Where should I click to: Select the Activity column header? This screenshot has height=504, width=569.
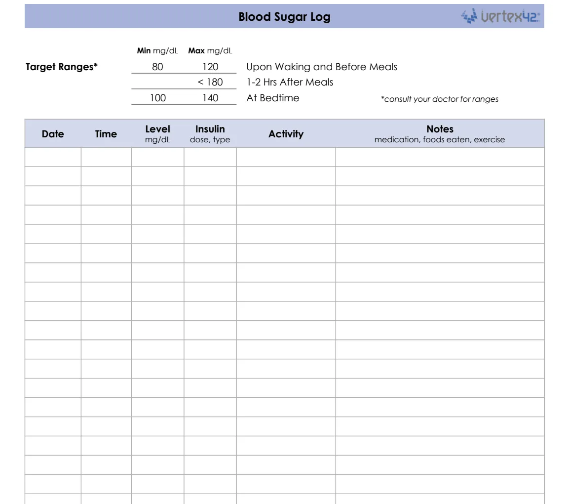point(286,134)
